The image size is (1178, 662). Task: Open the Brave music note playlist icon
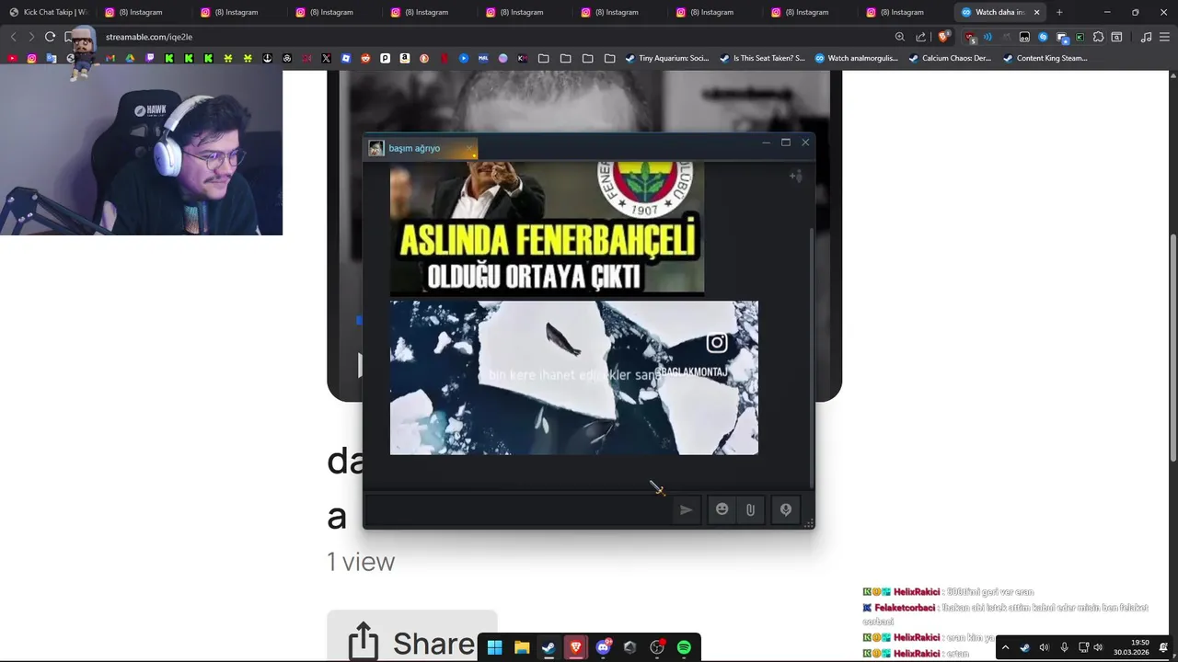coord(1146,37)
